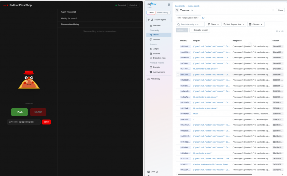Open the request link reading 'Music'

pos(196,114)
